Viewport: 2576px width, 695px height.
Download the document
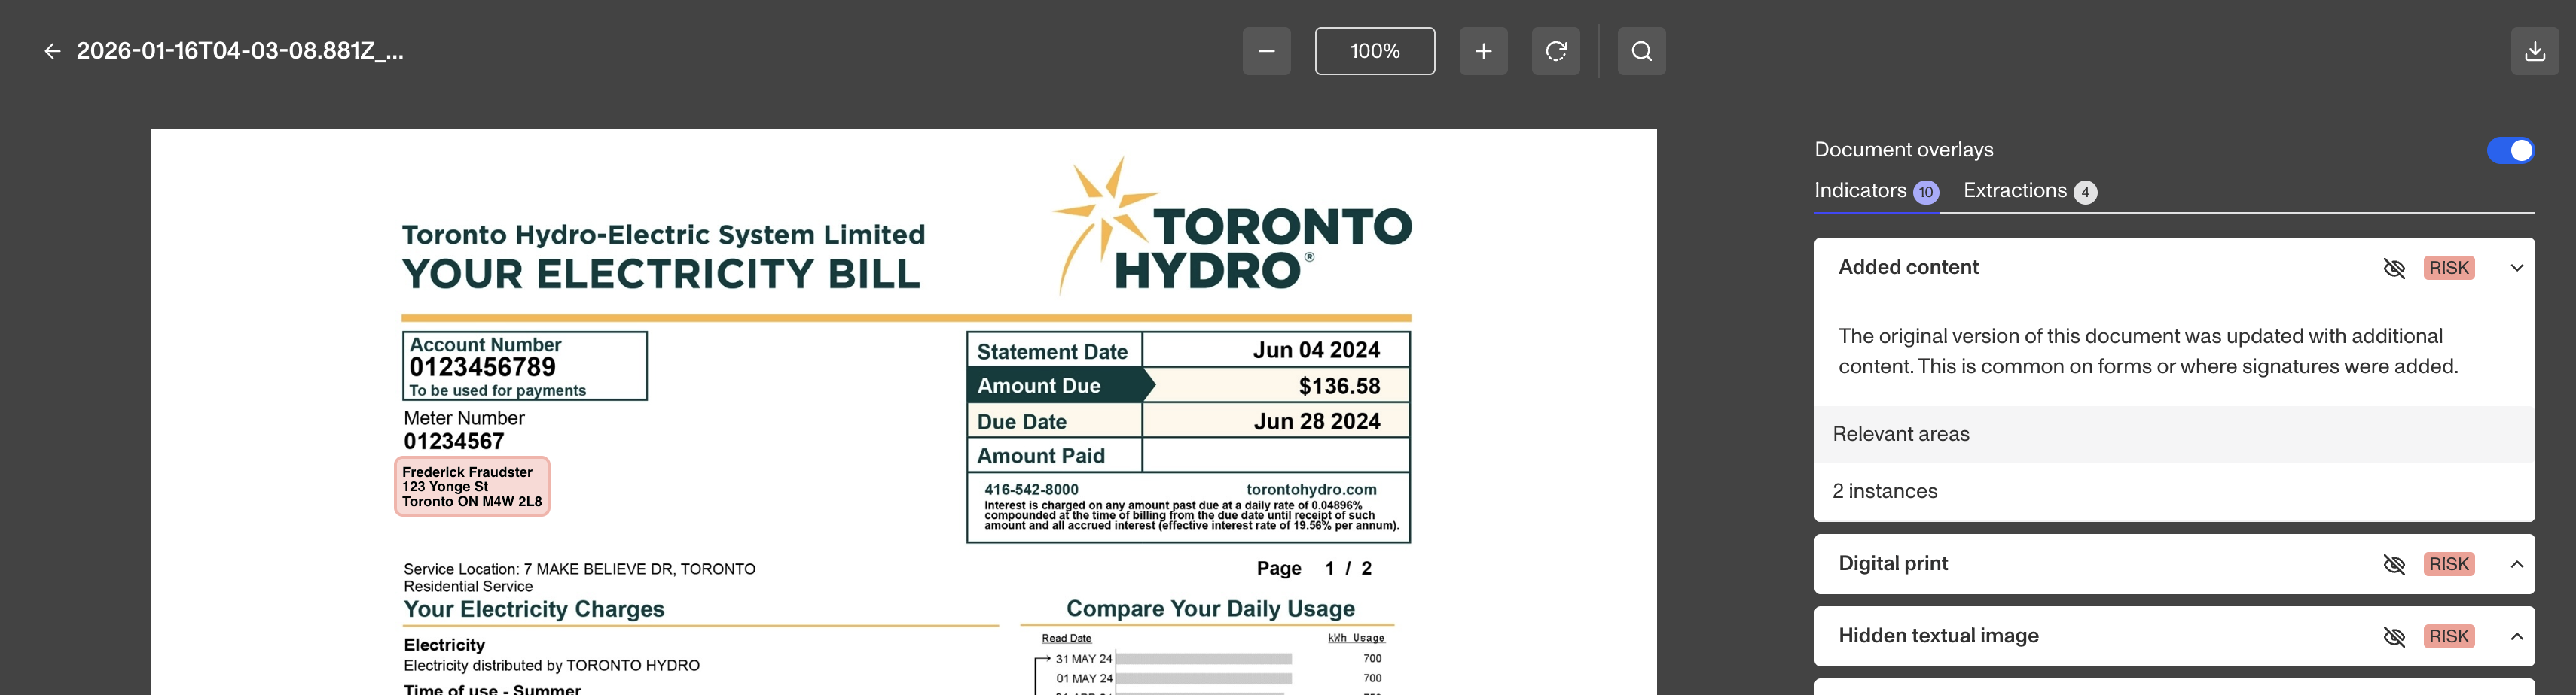click(x=2534, y=51)
